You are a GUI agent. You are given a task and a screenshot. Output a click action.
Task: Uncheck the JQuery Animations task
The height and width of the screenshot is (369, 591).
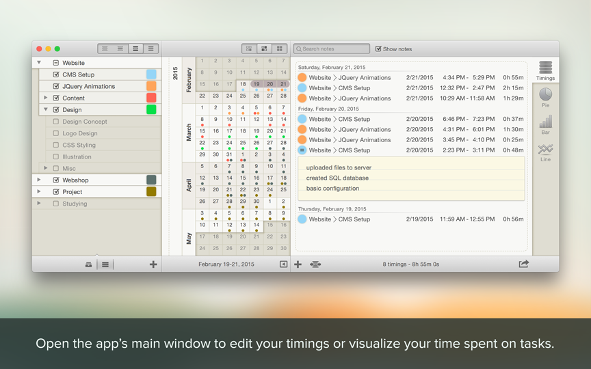click(x=56, y=86)
